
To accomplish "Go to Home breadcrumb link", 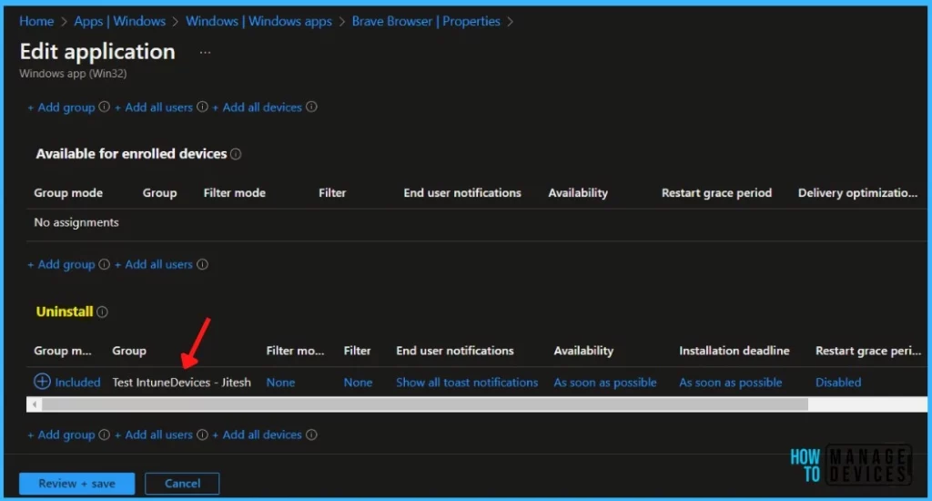I will click(x=36, y=22).
